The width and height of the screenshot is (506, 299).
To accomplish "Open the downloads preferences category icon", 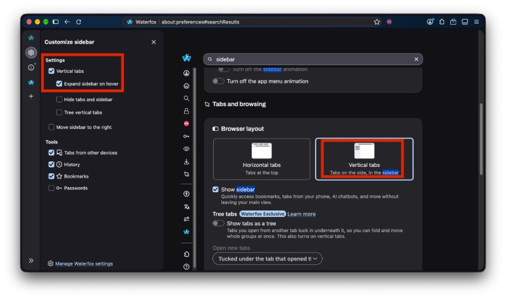I will (x=187, y=162).
